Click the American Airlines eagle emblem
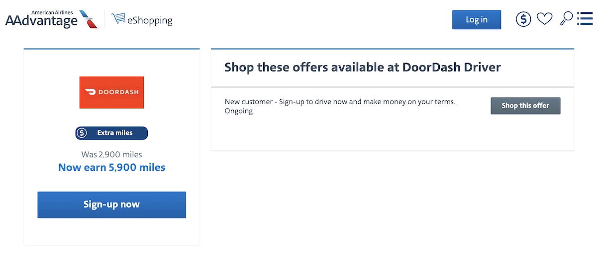The image size is (597, 260). (x=89, y=19)
